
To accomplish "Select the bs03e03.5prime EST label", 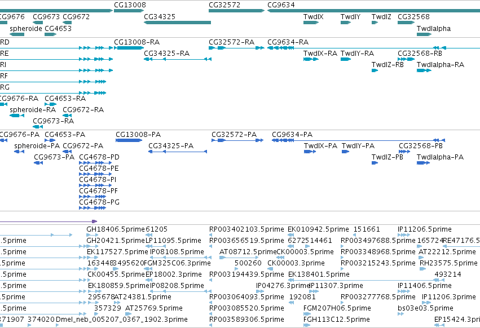I will coord(425,308).
